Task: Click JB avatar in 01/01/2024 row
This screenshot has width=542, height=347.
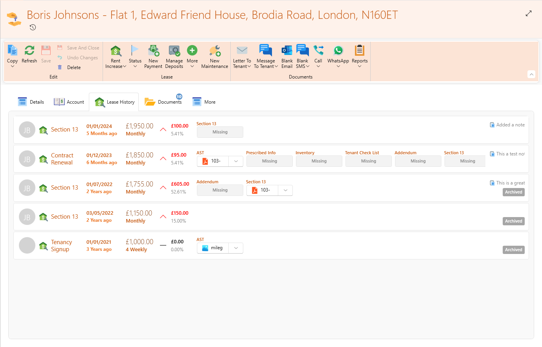Action: point(27,130)
